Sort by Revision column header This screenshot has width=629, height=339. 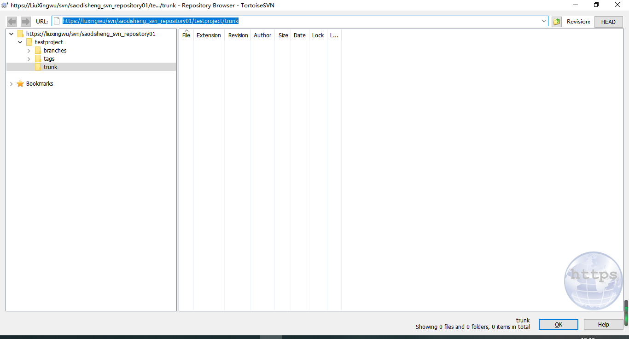[x=238, y=35]
